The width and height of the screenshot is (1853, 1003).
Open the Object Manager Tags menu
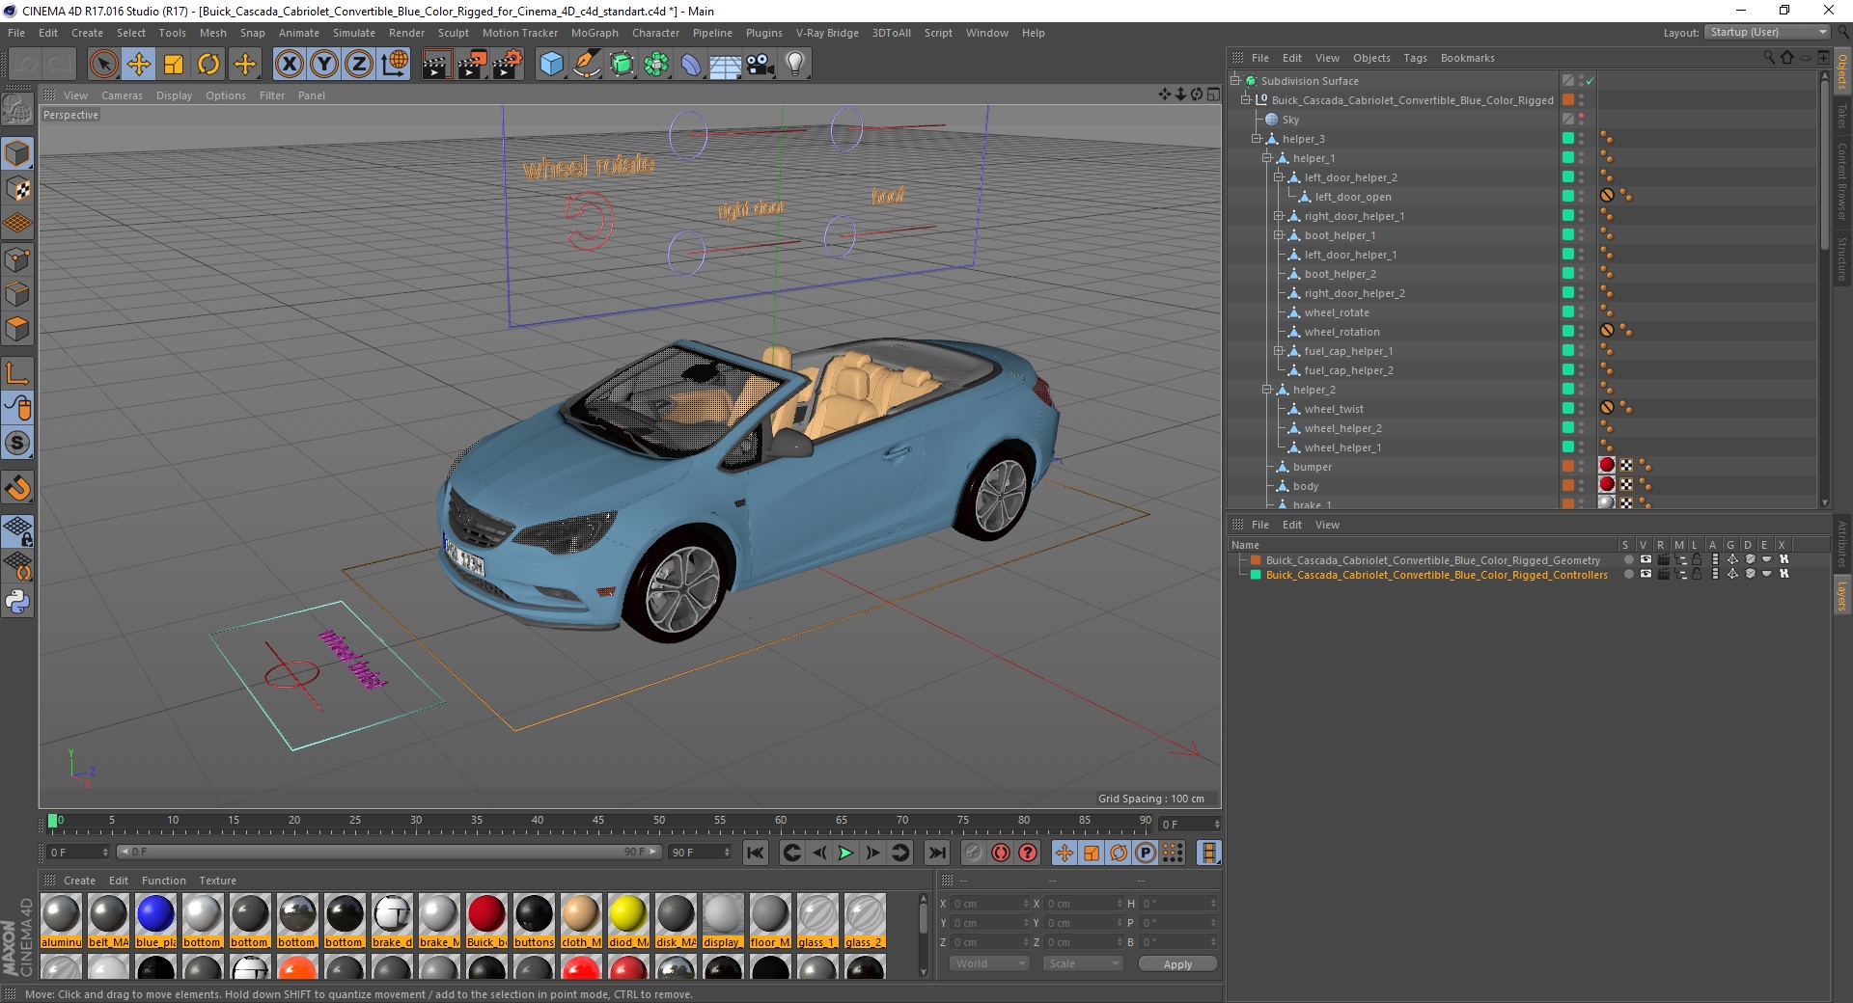pos(1415,58)
